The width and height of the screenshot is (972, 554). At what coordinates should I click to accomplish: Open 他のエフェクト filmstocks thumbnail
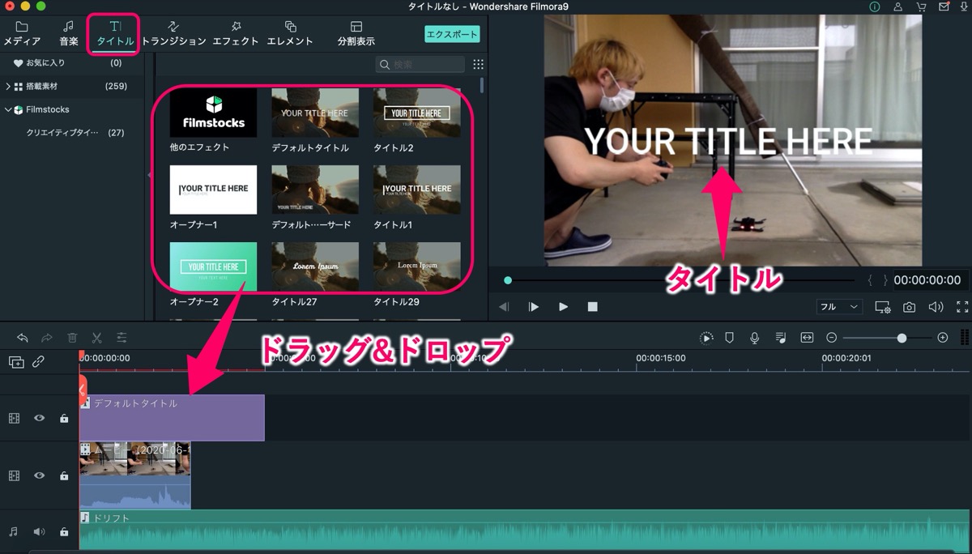point(213,113)
